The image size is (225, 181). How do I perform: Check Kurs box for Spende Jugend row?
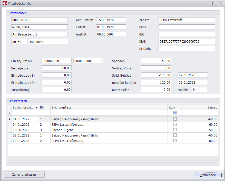pos(175,130)
